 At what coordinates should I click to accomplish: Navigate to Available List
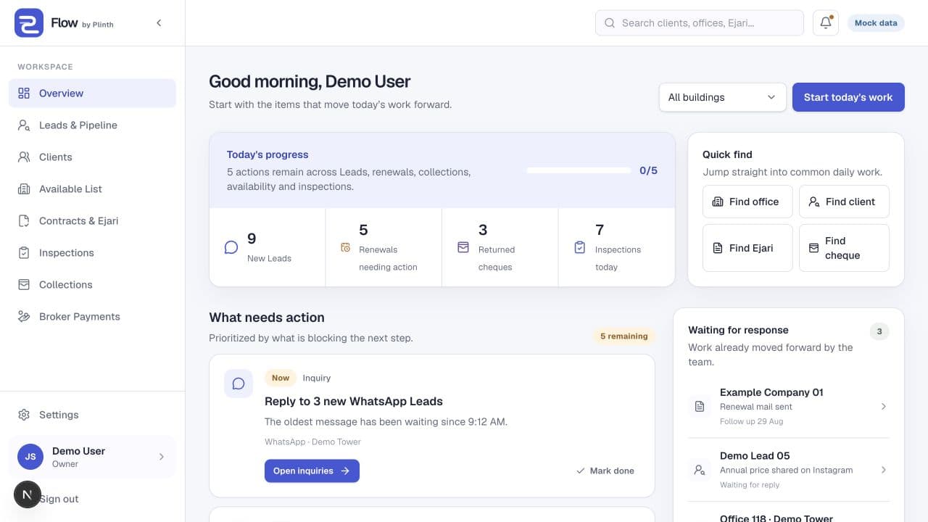pyautogui.click(x=92, y=188)
